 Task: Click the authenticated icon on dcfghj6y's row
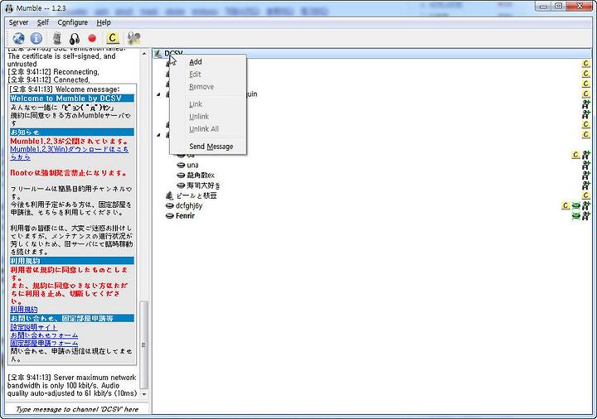[x=586, y=205]
